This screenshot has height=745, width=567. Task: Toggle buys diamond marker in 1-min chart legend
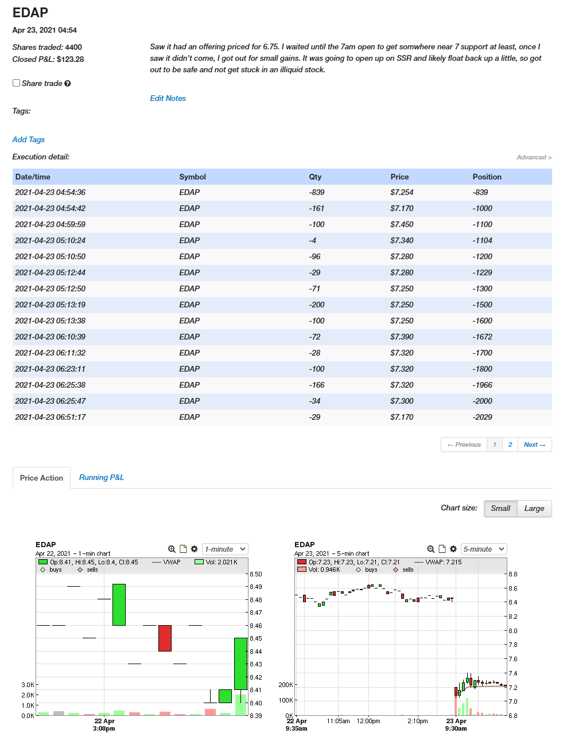click(43, 570)
